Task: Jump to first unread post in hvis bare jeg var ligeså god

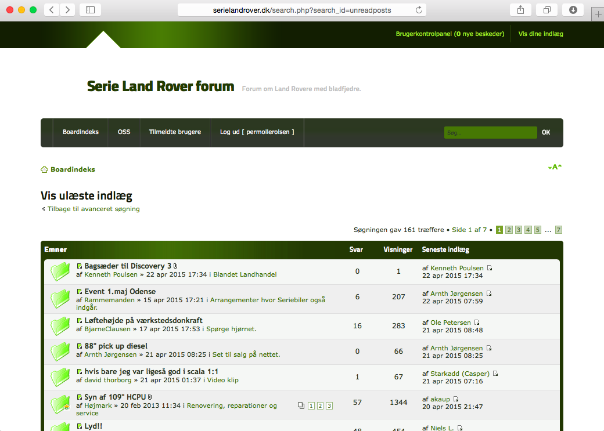Action: coord(80,371)
